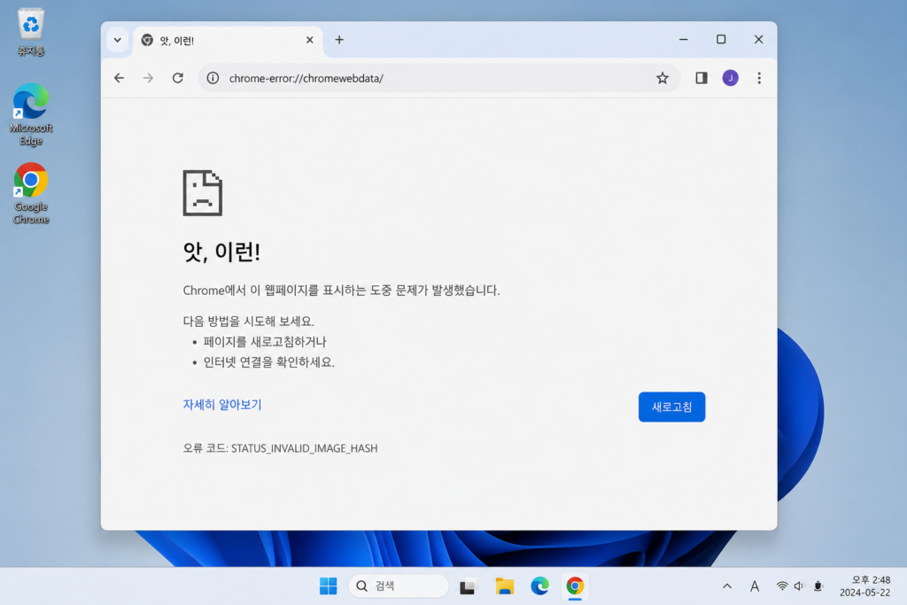Click the 페이지를 새로고침하거나 bullet text
The width and height of the screenshot is (907, 605).
tap(264, 342)
